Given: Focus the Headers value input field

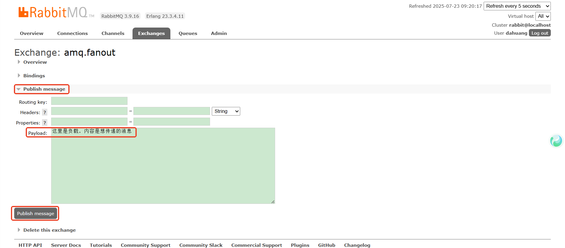Looking at the screenshot, I should click(172, 111).
